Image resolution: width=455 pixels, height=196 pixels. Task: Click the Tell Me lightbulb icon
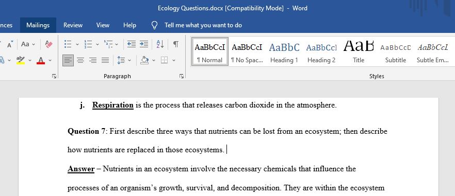pyautogui.click(x=155, y=25)
